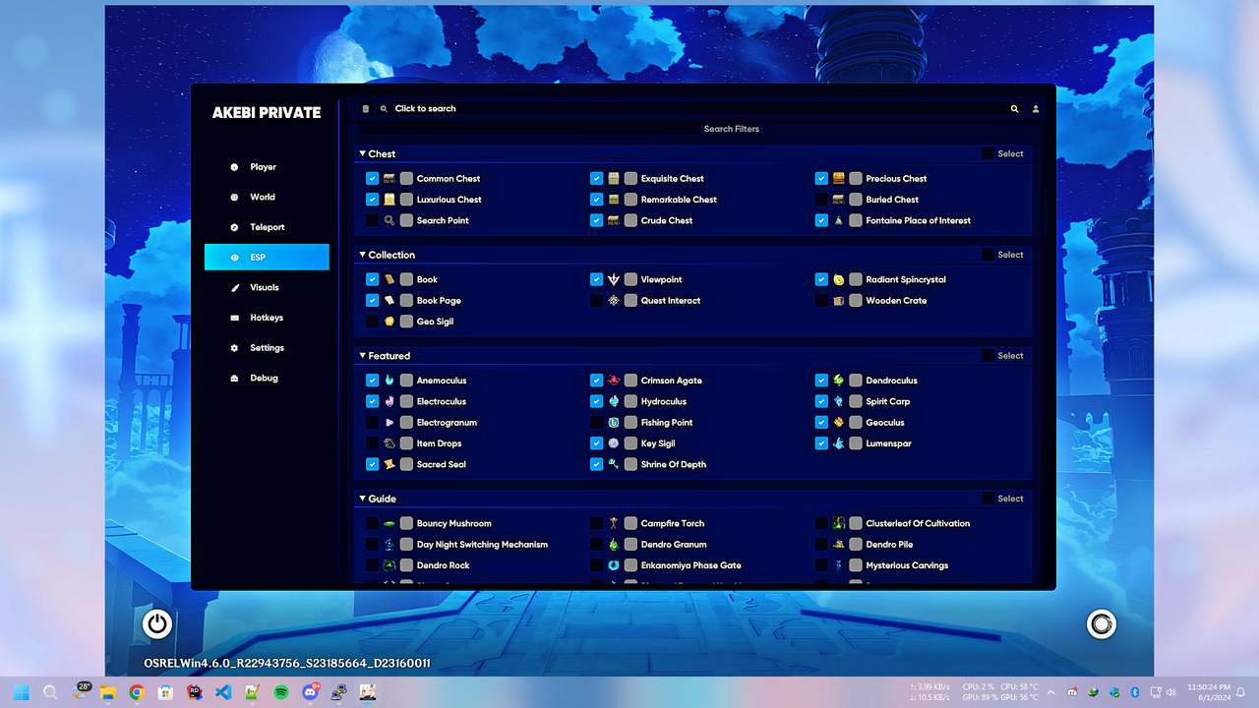
Task: Enable the Geo Sigil checkbox
Action: click(372, 322)
